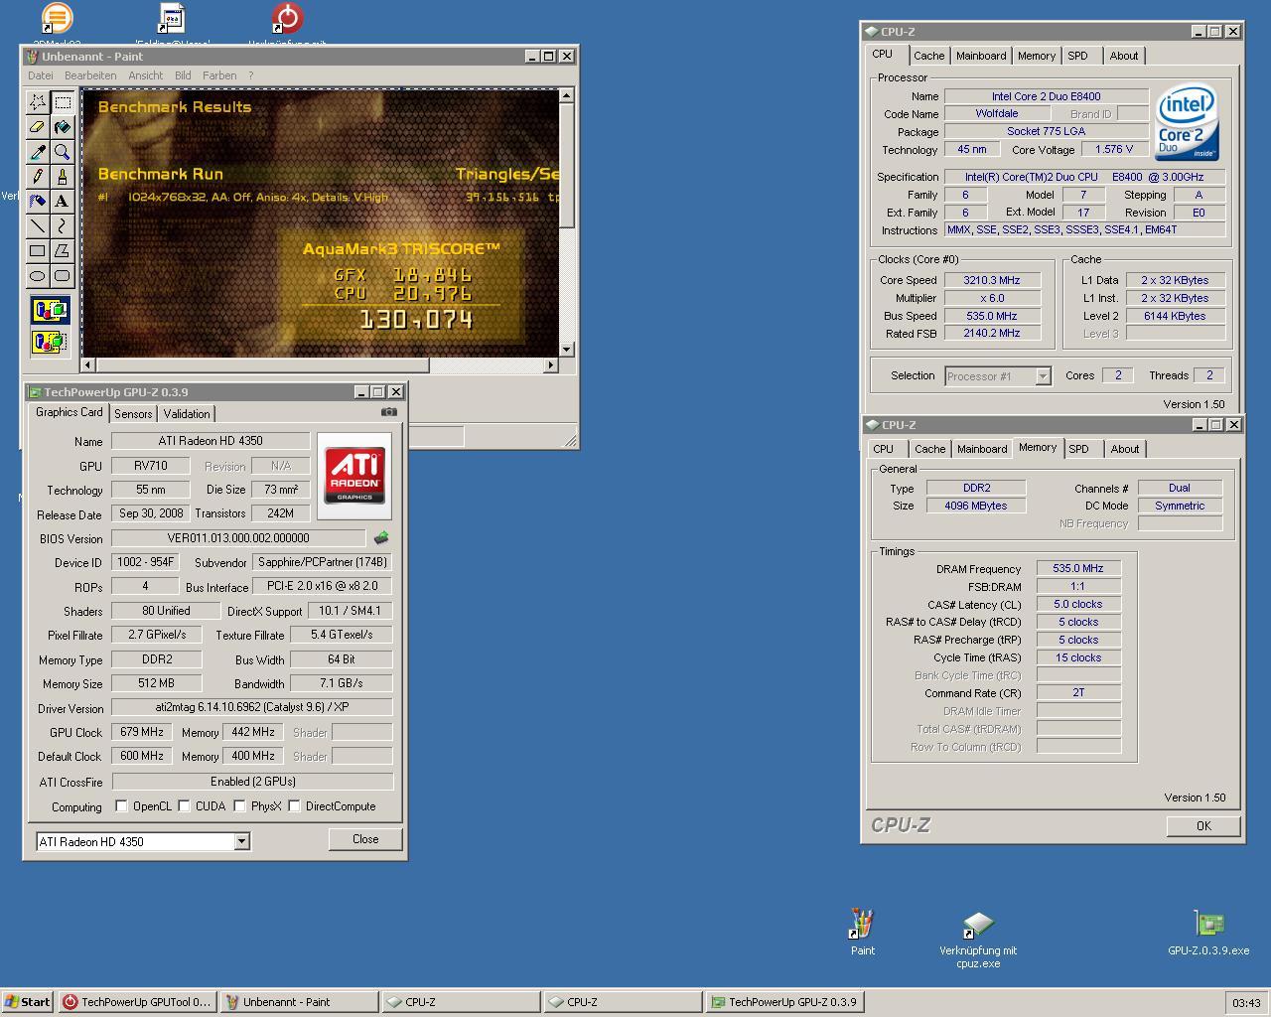Open the SPD tab in lower CPU-Z window
Image resolution: width=1271 pixels, height=1017 pixels.
[x=1078, y=449]
